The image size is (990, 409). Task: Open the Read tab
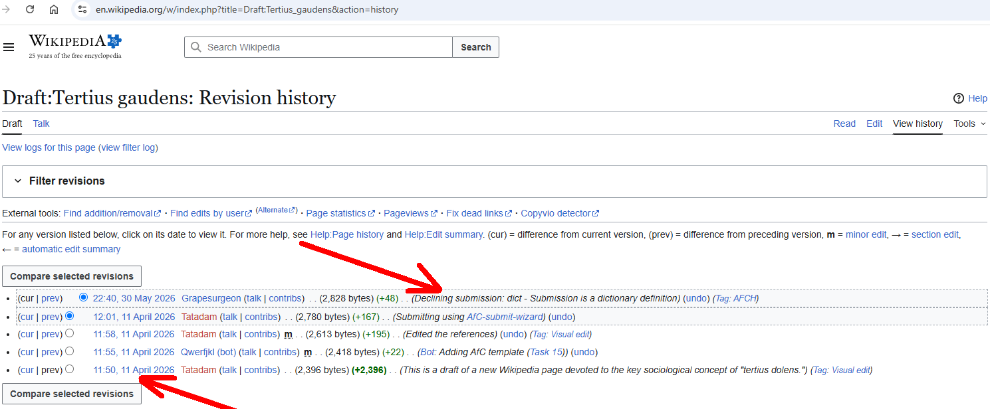(x=844, y=123)
